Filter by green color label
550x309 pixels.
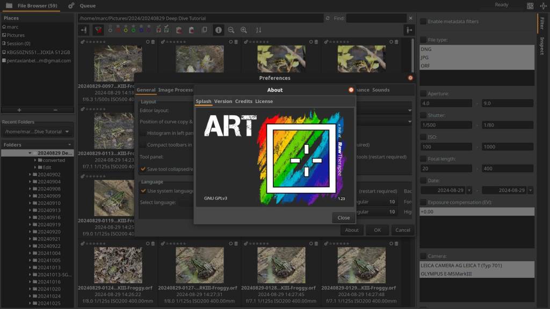point(133,30)
